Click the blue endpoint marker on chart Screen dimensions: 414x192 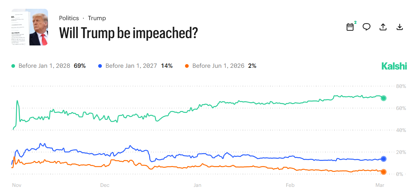[x=384, y=159]
